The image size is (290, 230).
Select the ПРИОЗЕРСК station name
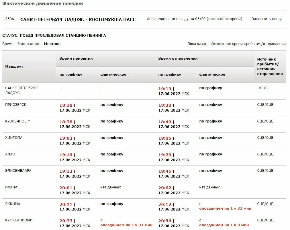click(x=16, y=105)
